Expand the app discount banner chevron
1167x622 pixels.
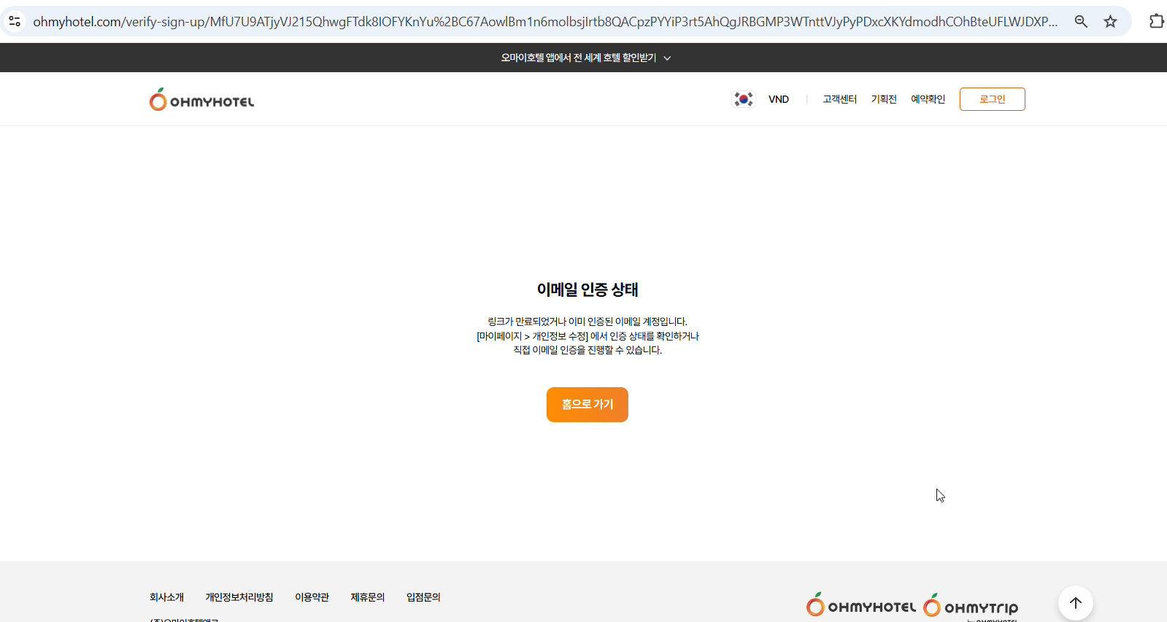(x=667, y=58)
